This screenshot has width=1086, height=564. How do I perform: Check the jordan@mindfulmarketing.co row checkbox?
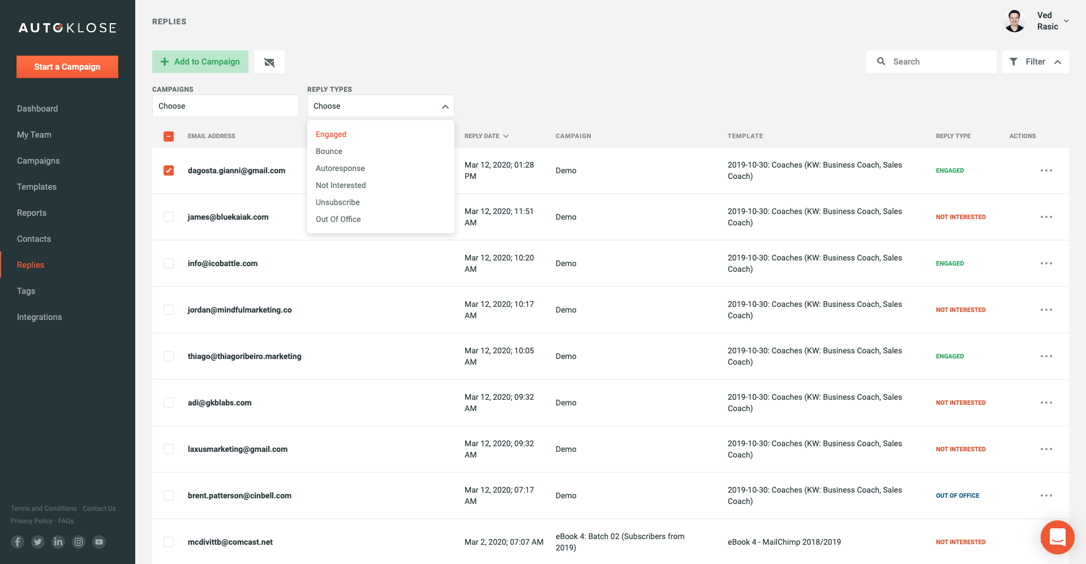pos(169,310)
